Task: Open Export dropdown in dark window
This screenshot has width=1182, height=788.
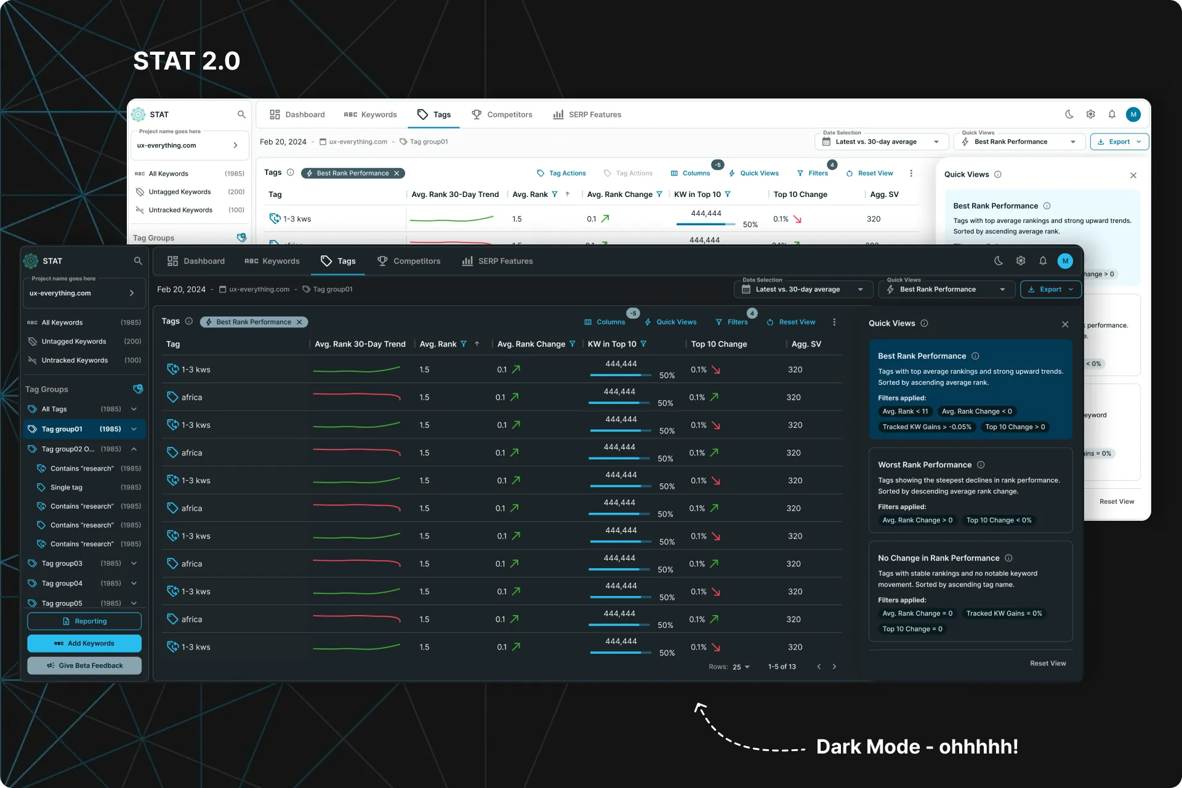Action: pyautogui.click(x=1050, y=289)
